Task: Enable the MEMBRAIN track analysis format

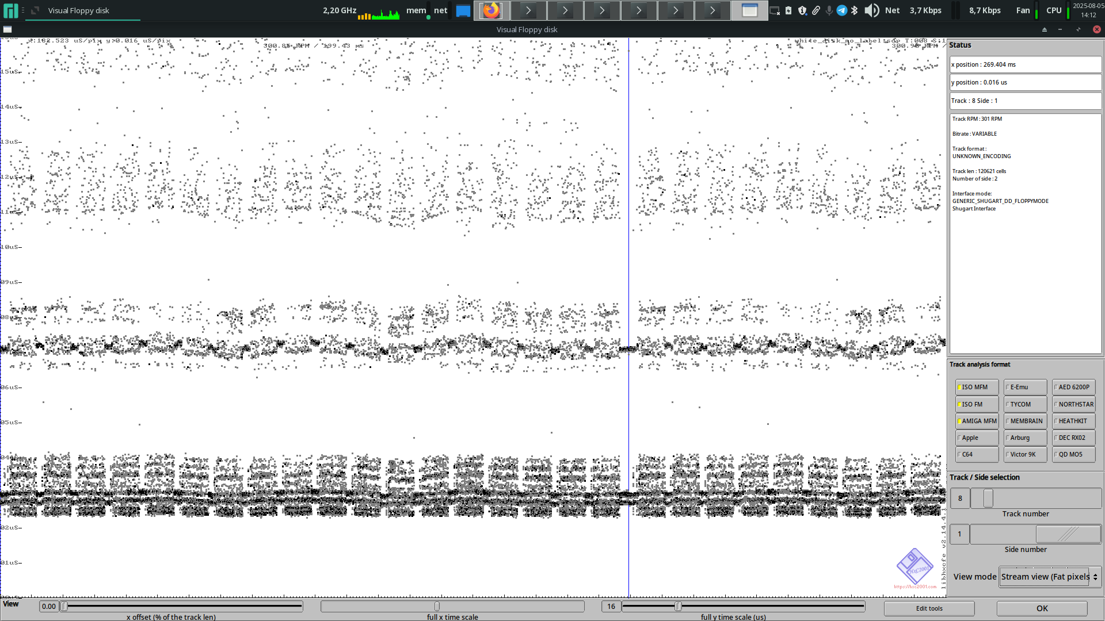Action: [x=1025, y=421]
